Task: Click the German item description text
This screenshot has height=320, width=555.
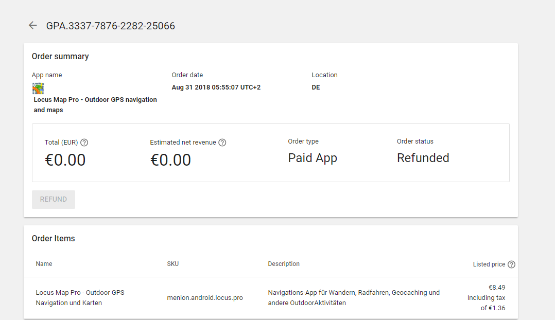Action: tap(354, 297)
